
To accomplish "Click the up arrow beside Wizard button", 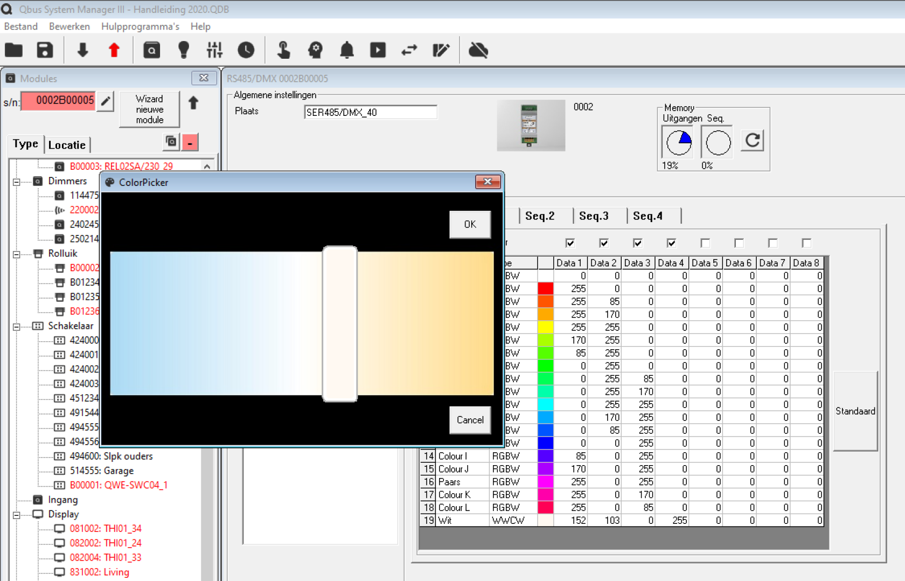I will (x=193, y=102).
